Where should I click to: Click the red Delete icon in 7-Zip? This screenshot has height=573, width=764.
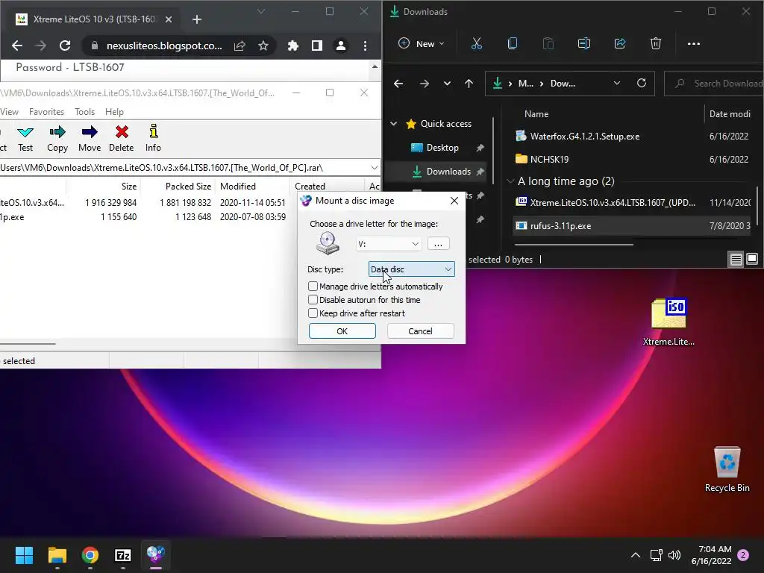[122, 139]
